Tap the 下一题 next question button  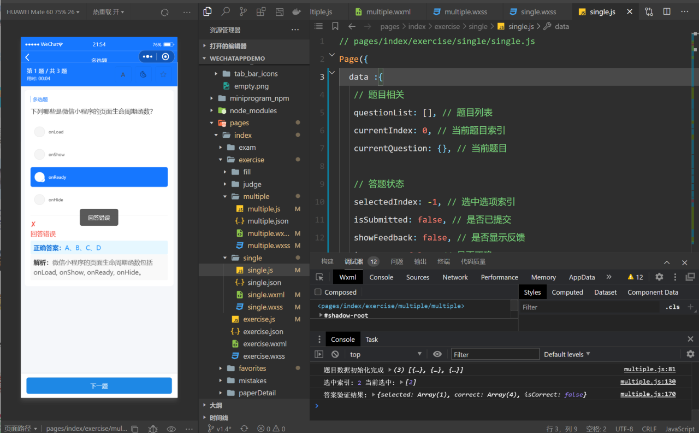click(99, 385)
